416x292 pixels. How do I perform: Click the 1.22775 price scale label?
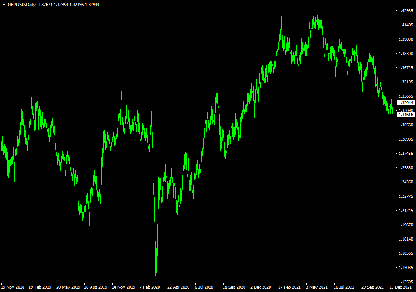coord(406,196)
